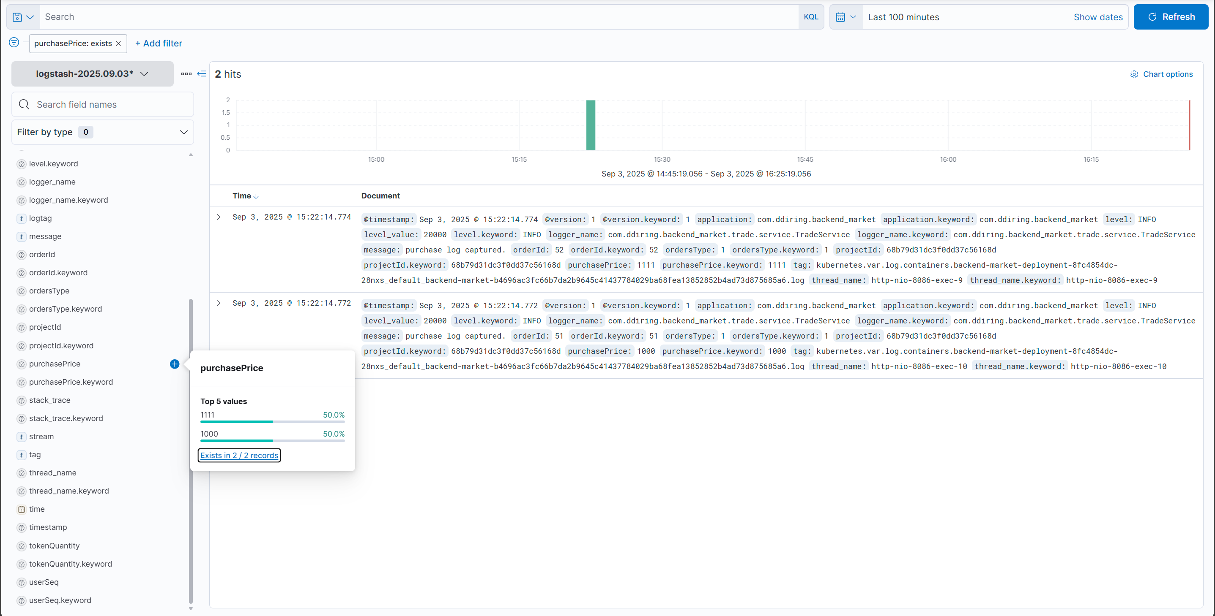Remove the purchasePrice exists filter
This screenshot has width=1215, height=616.
pos(118,43)
